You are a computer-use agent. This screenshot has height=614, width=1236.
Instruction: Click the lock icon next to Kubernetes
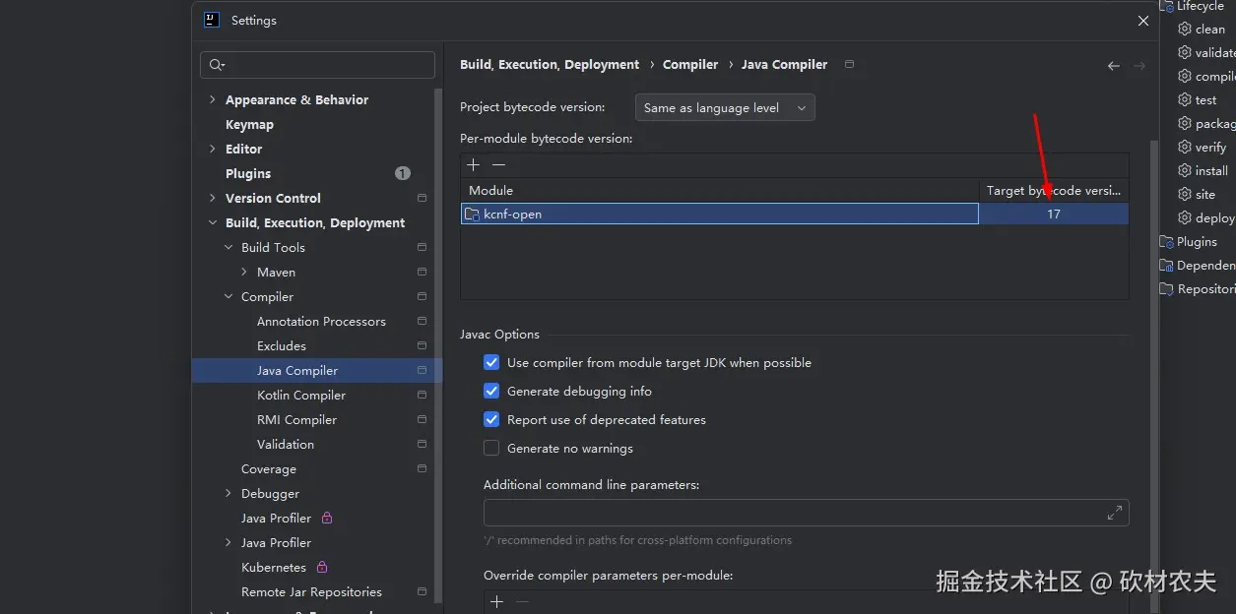(322, 568)
